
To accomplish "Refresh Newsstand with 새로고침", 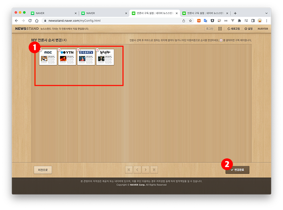I will 234,29.
